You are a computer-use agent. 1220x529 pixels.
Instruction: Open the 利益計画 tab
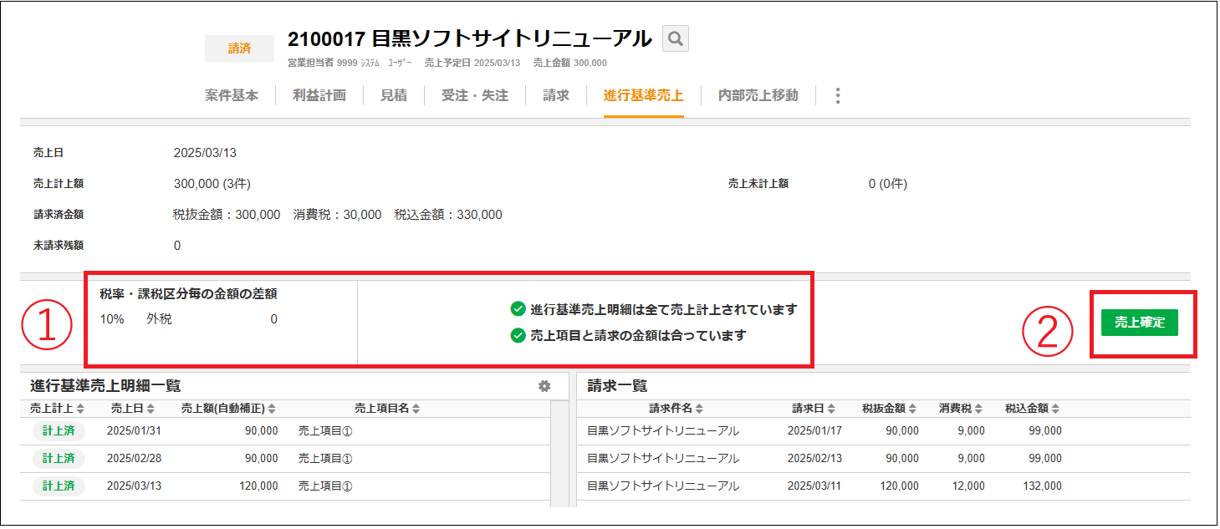coord(319,96)
